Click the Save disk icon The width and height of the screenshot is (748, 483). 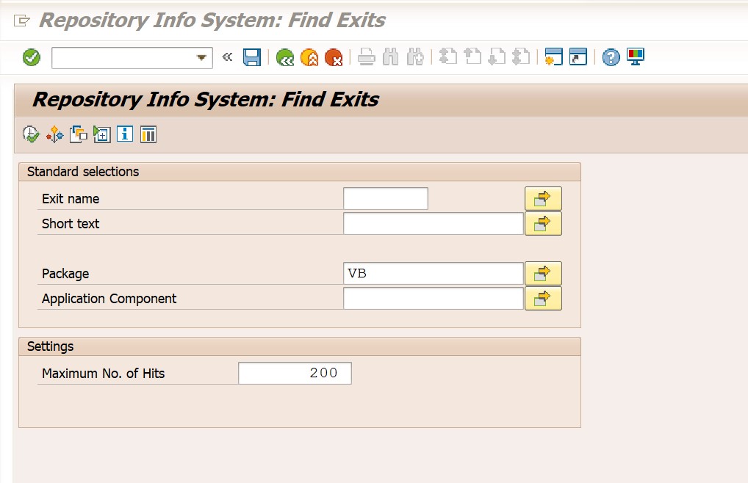pos(252,58)
